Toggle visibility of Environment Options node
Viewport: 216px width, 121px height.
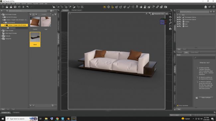[178, 20]
